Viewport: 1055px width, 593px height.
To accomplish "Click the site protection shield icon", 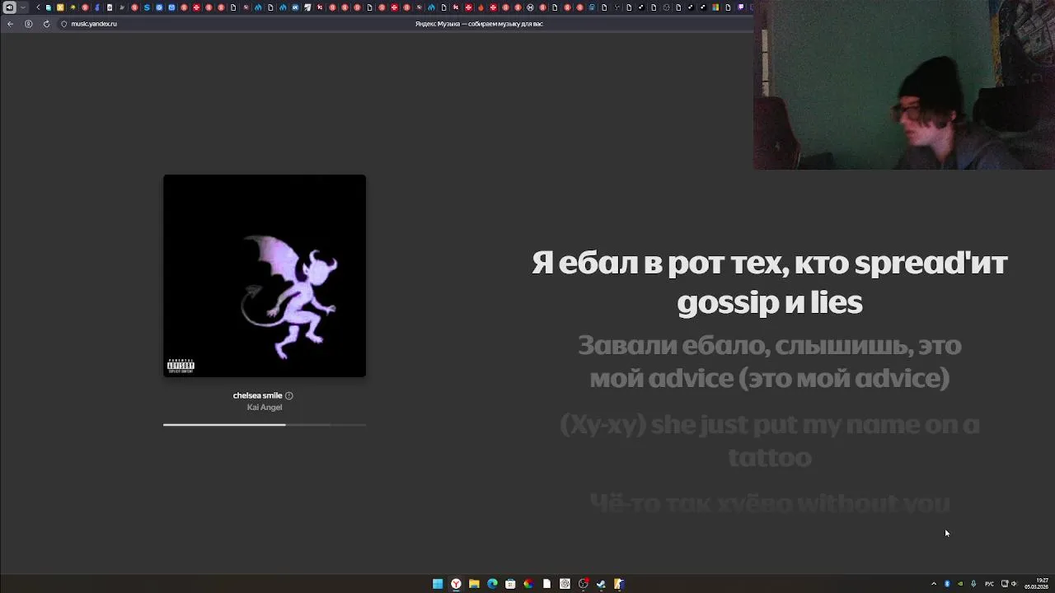I will tap(63, 24).
